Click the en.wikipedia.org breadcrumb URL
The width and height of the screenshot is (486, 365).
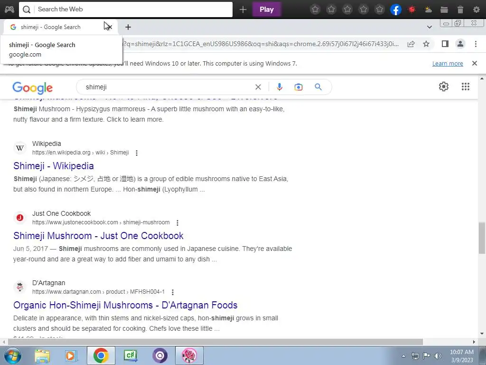(x=80, y=153)
